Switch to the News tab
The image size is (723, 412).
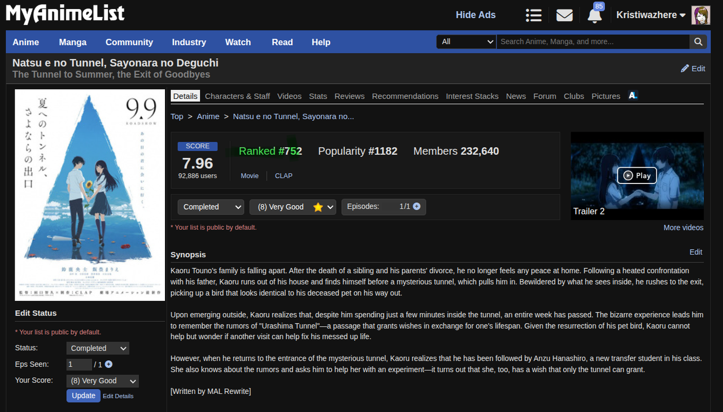coord(516,96)
